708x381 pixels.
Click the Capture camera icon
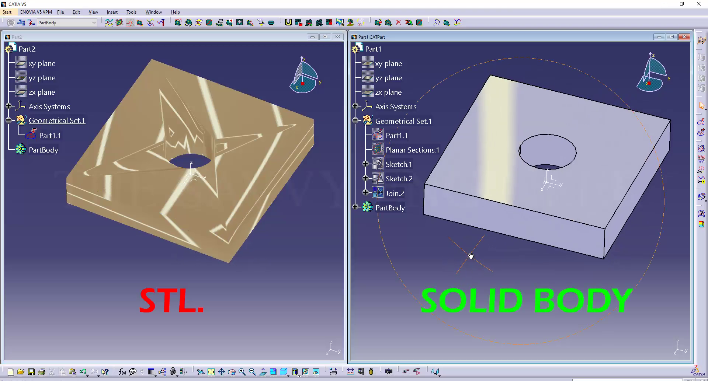tap(388, 371)
